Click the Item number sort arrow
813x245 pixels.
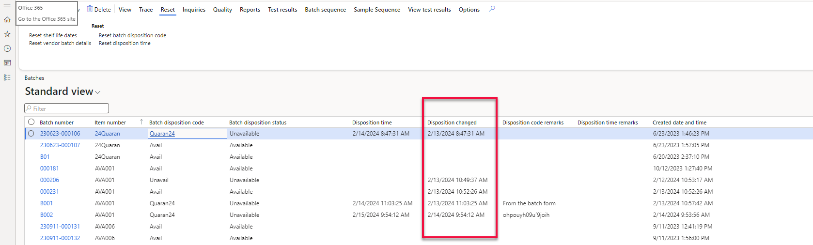pos(141,122)
